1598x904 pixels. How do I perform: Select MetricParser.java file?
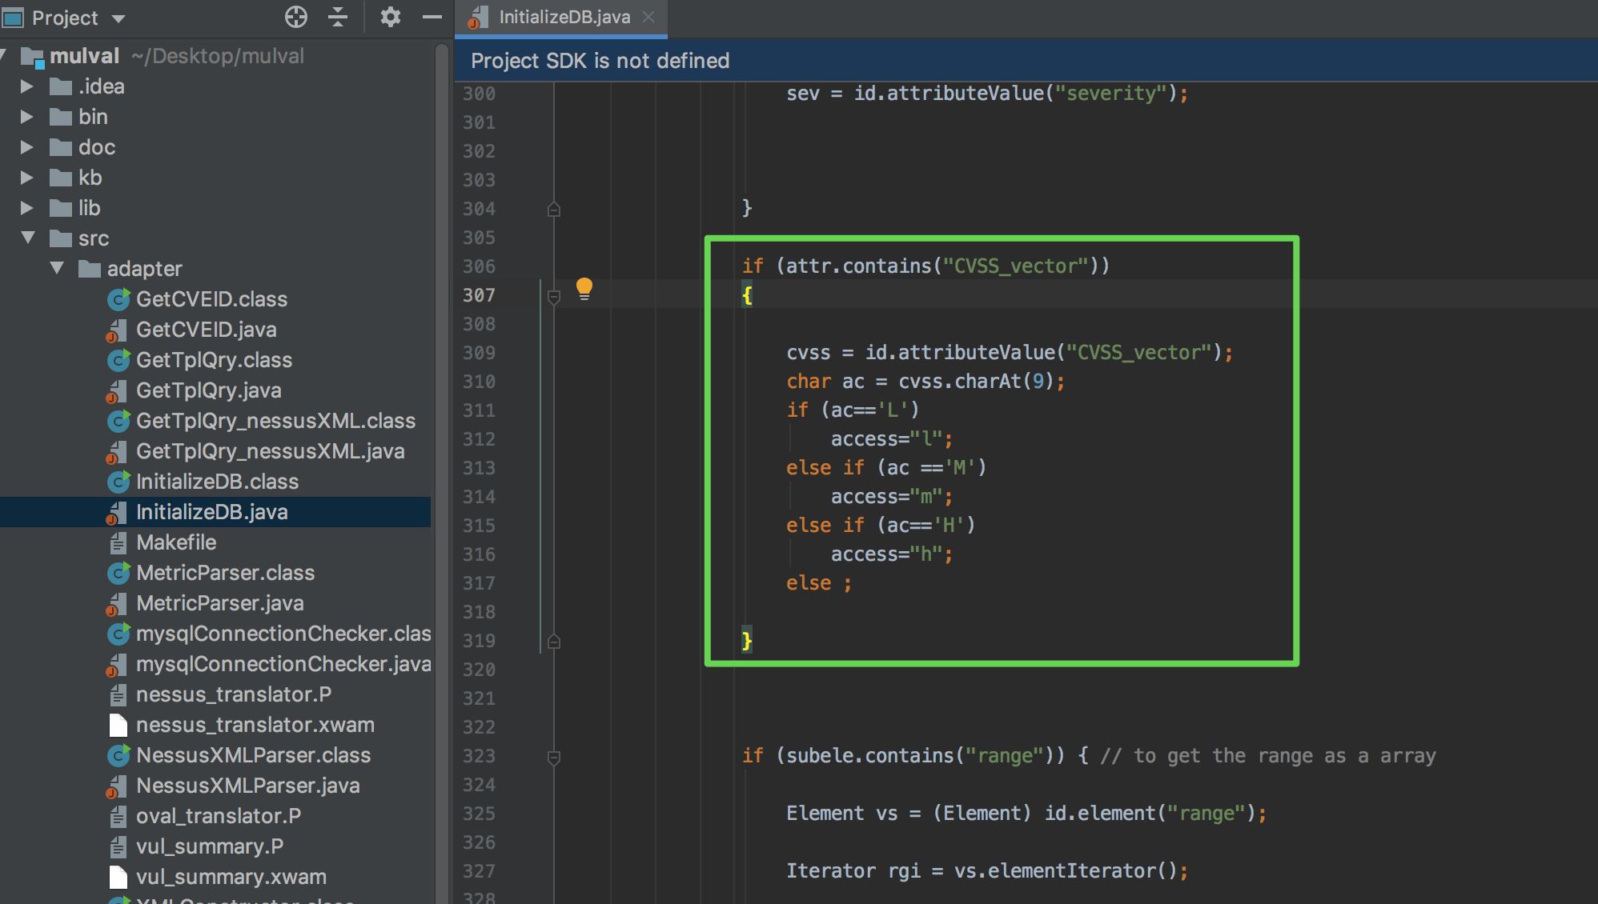coord(219,603)
